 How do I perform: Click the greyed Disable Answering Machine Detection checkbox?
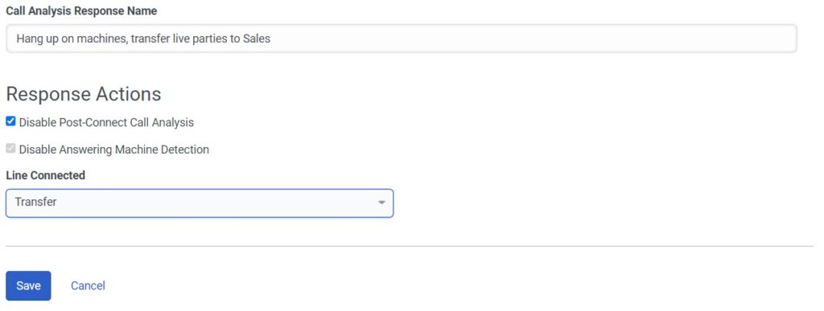pyautogui.click(x=10, y=149)
